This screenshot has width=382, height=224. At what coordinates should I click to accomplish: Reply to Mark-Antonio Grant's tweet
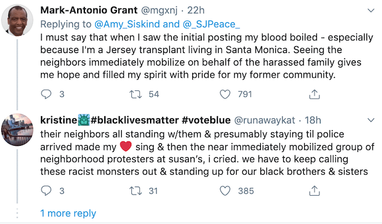46,94
